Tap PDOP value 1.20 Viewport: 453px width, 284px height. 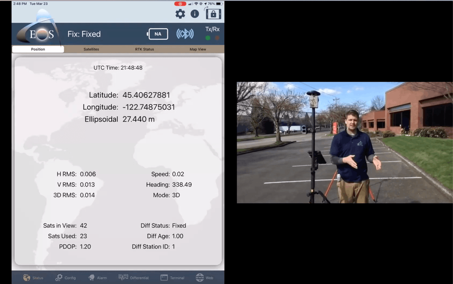coord(85,247)
